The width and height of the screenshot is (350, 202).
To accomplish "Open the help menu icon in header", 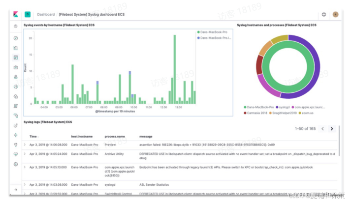I will 323,14.
